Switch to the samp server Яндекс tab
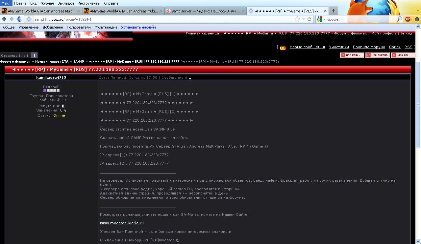The width and height of the screenshot is (421, 244). (205, 11)
